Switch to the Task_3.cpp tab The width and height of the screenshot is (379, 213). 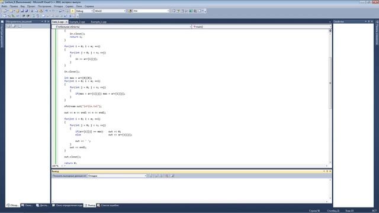[x=58, y=22]
